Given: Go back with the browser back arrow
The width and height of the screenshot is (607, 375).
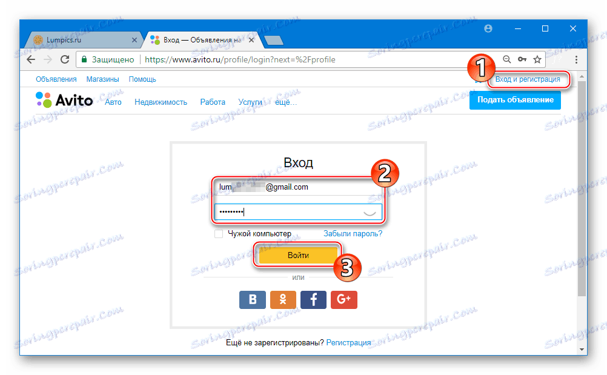Looking at the screenshot, I should [x=31, y=59].
